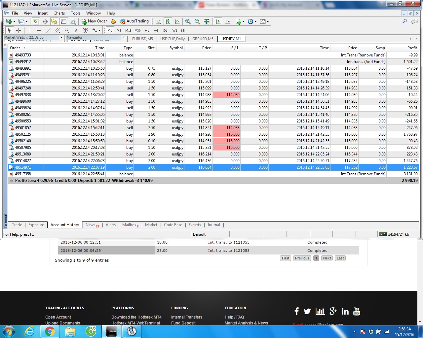Click the New Order button
Viewport: 423px width, 338px height.
coord(94,21)
